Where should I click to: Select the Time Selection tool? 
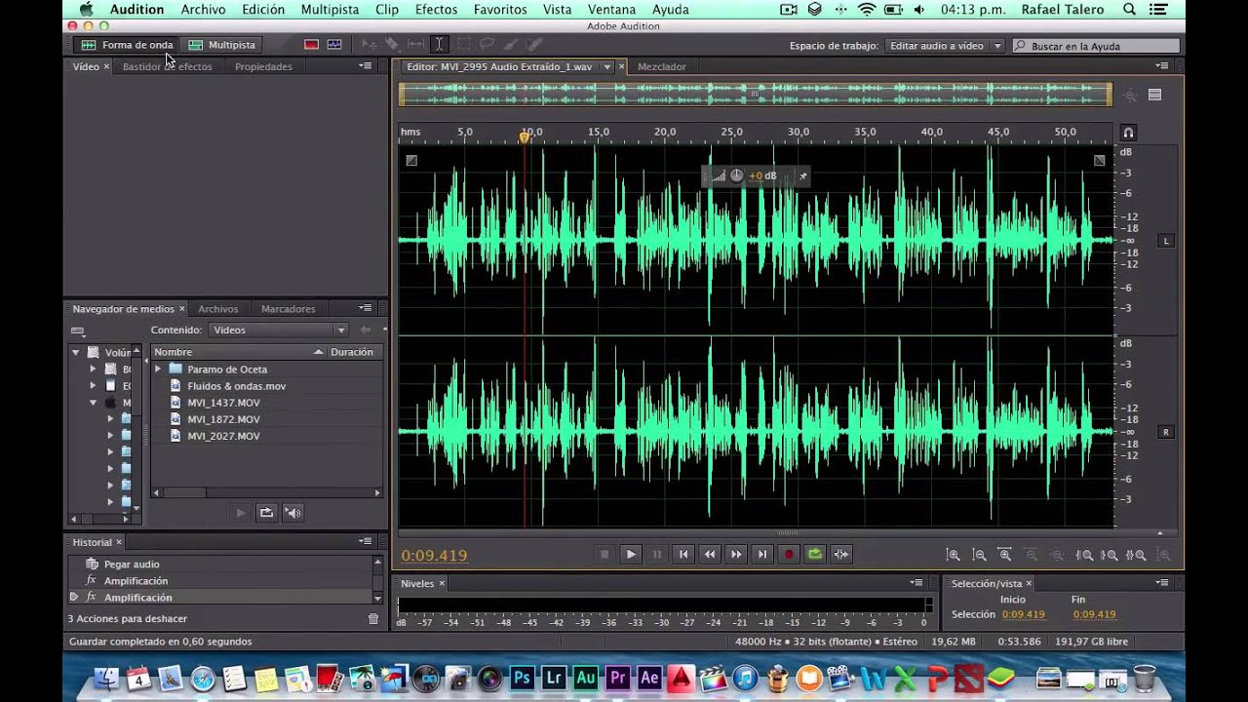point(439,45)
